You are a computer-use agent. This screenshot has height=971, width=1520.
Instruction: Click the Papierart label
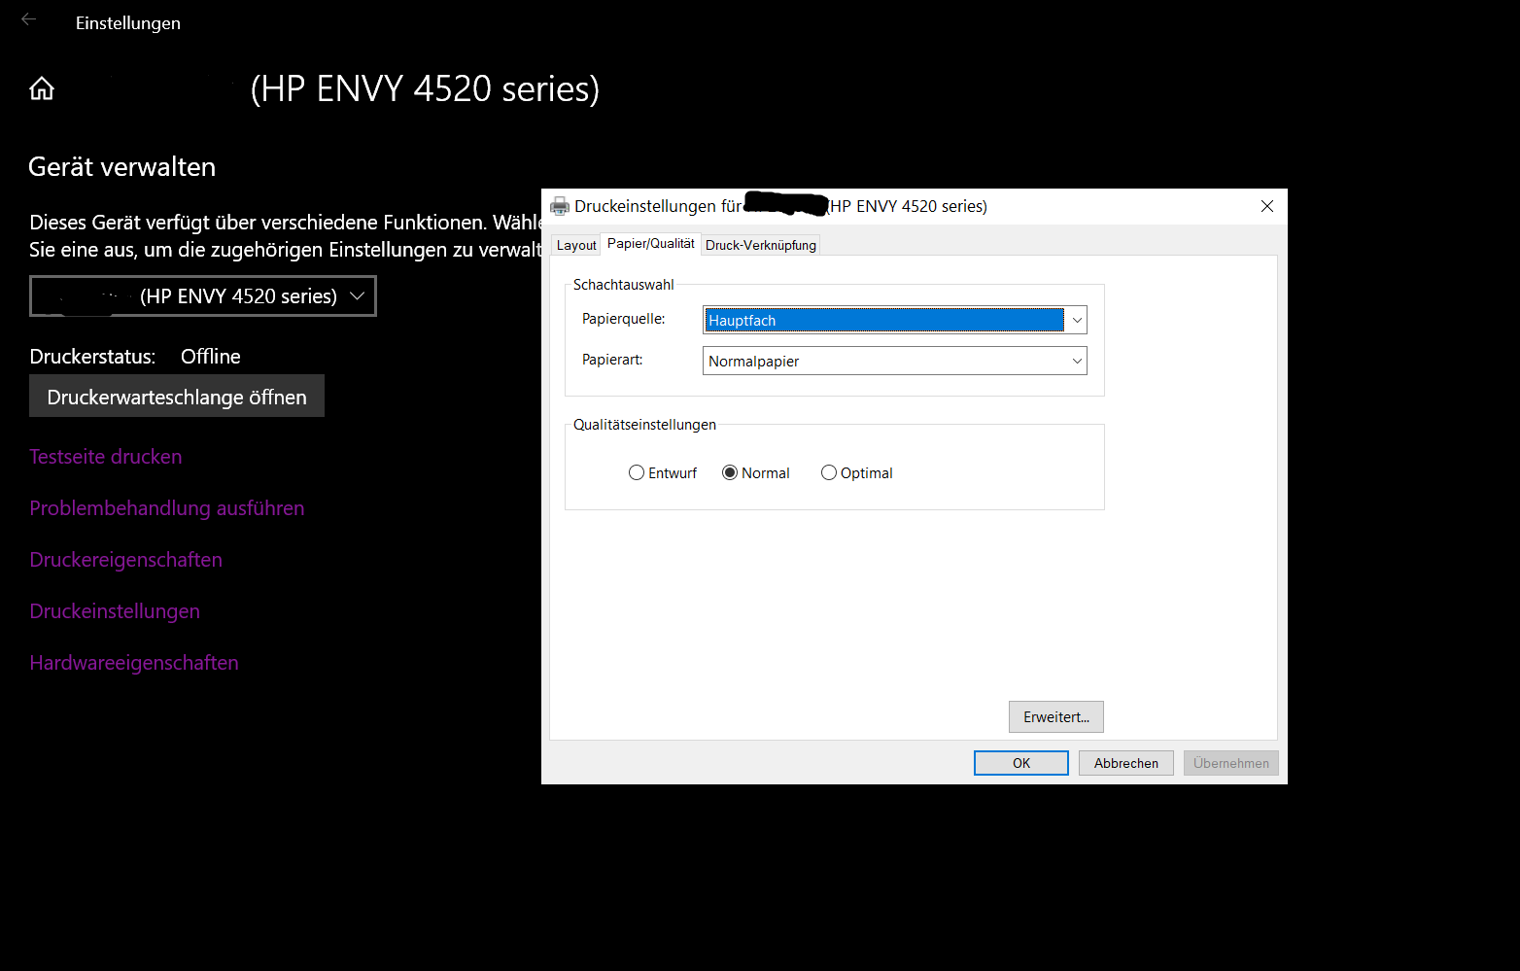coord(612,360)
